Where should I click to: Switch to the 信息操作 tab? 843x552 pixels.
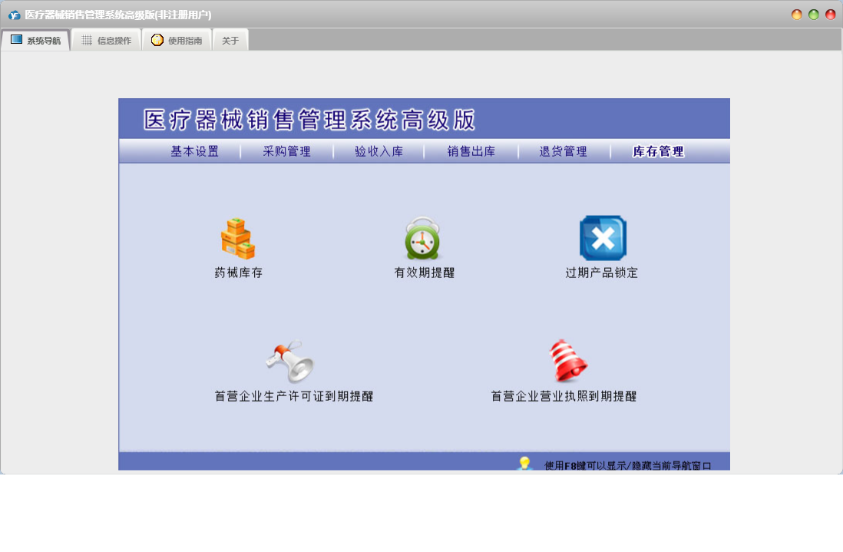click(106, 40)
